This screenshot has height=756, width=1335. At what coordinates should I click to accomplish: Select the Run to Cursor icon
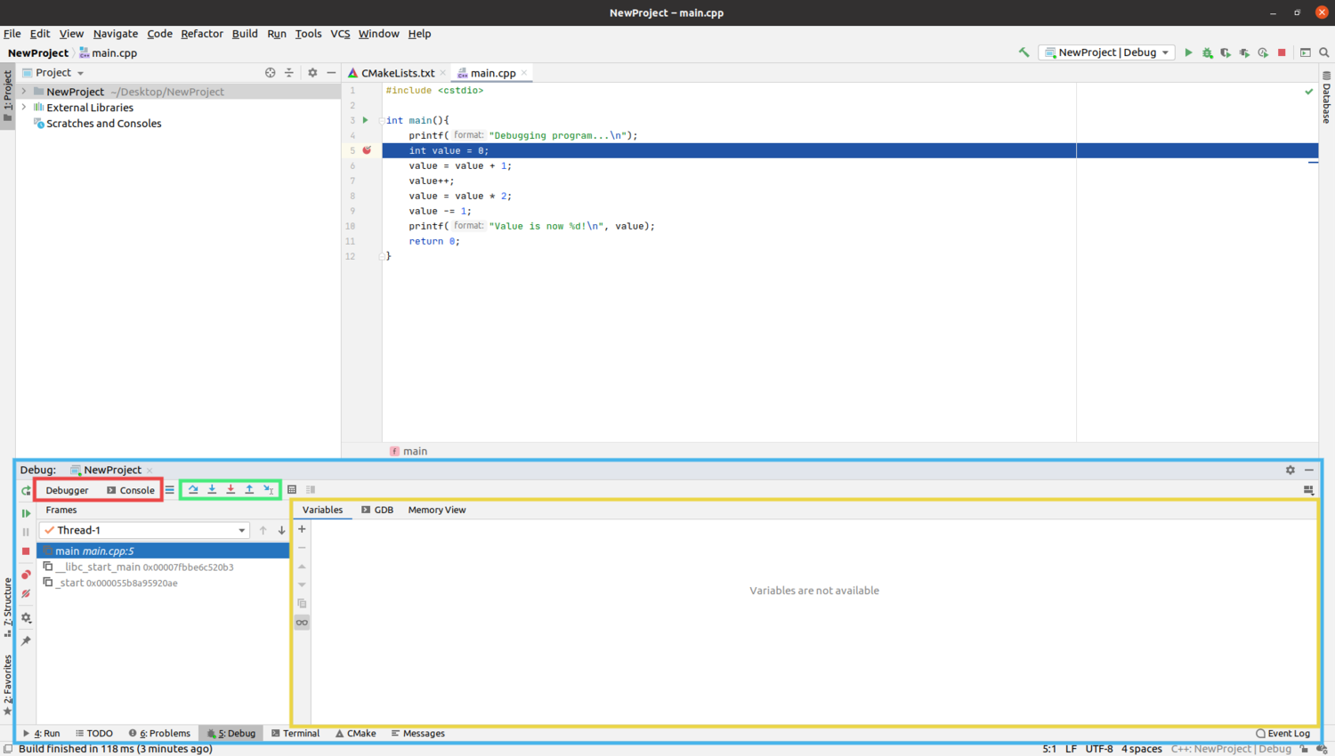[x=268, y=489]
